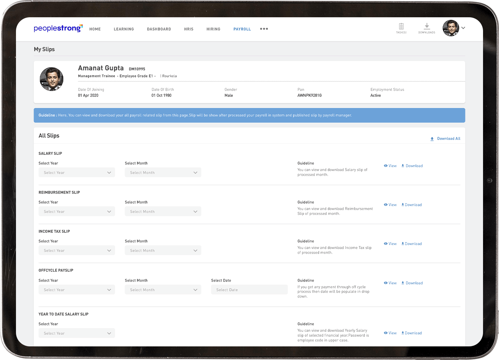
Task: Click the Offcycle Payslip Select Date field
Action: coord(249,290)
